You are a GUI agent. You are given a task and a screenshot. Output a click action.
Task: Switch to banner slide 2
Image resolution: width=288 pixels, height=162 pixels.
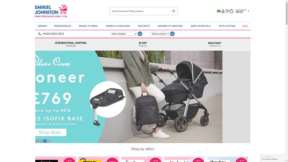(41, 141)
